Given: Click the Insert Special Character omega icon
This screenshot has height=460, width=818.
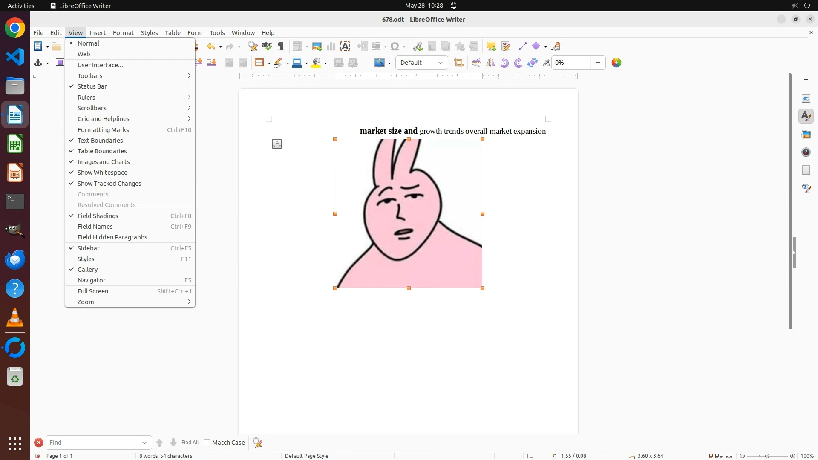Looking at the screenshot, I should pyautogui.click(x=395, y=46).
